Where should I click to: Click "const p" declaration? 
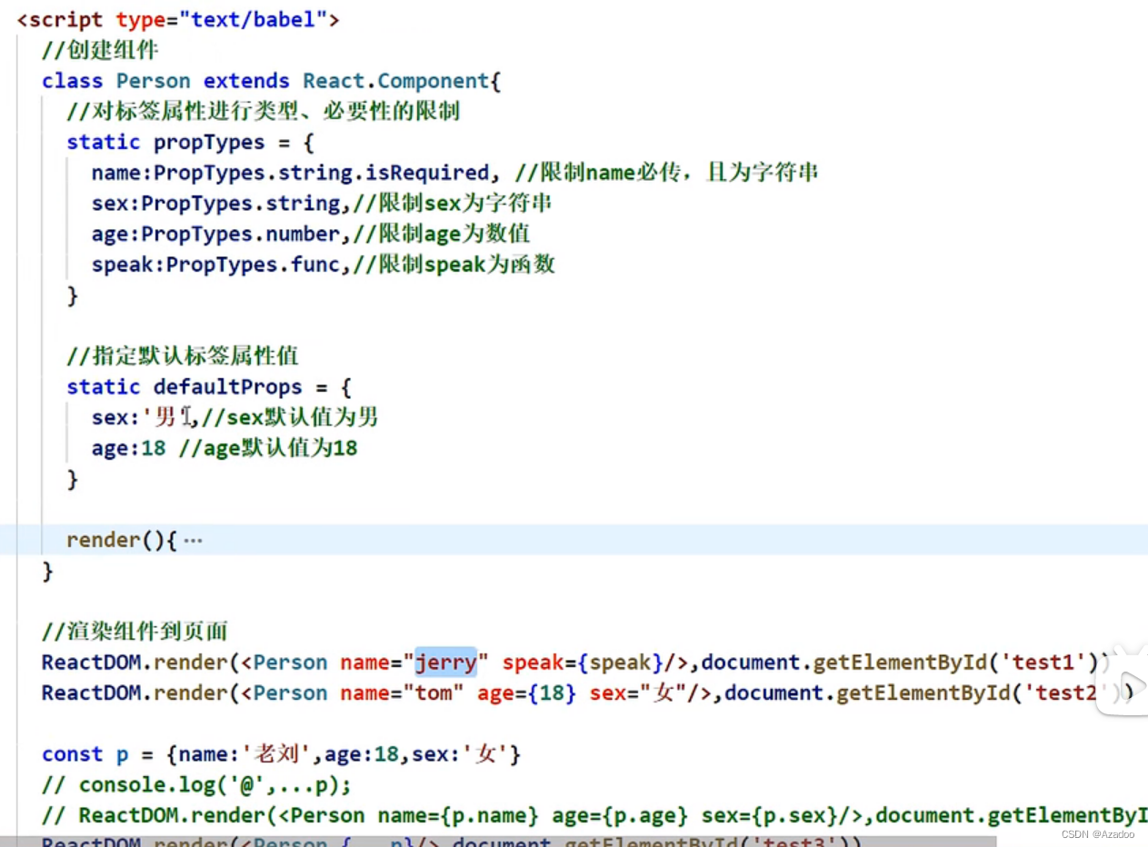tap(85, 754)
